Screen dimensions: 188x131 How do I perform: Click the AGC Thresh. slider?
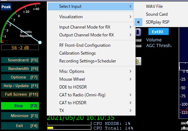point(138,46)
